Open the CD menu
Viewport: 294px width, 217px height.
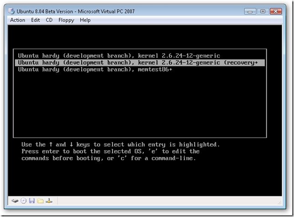(49, 20)
